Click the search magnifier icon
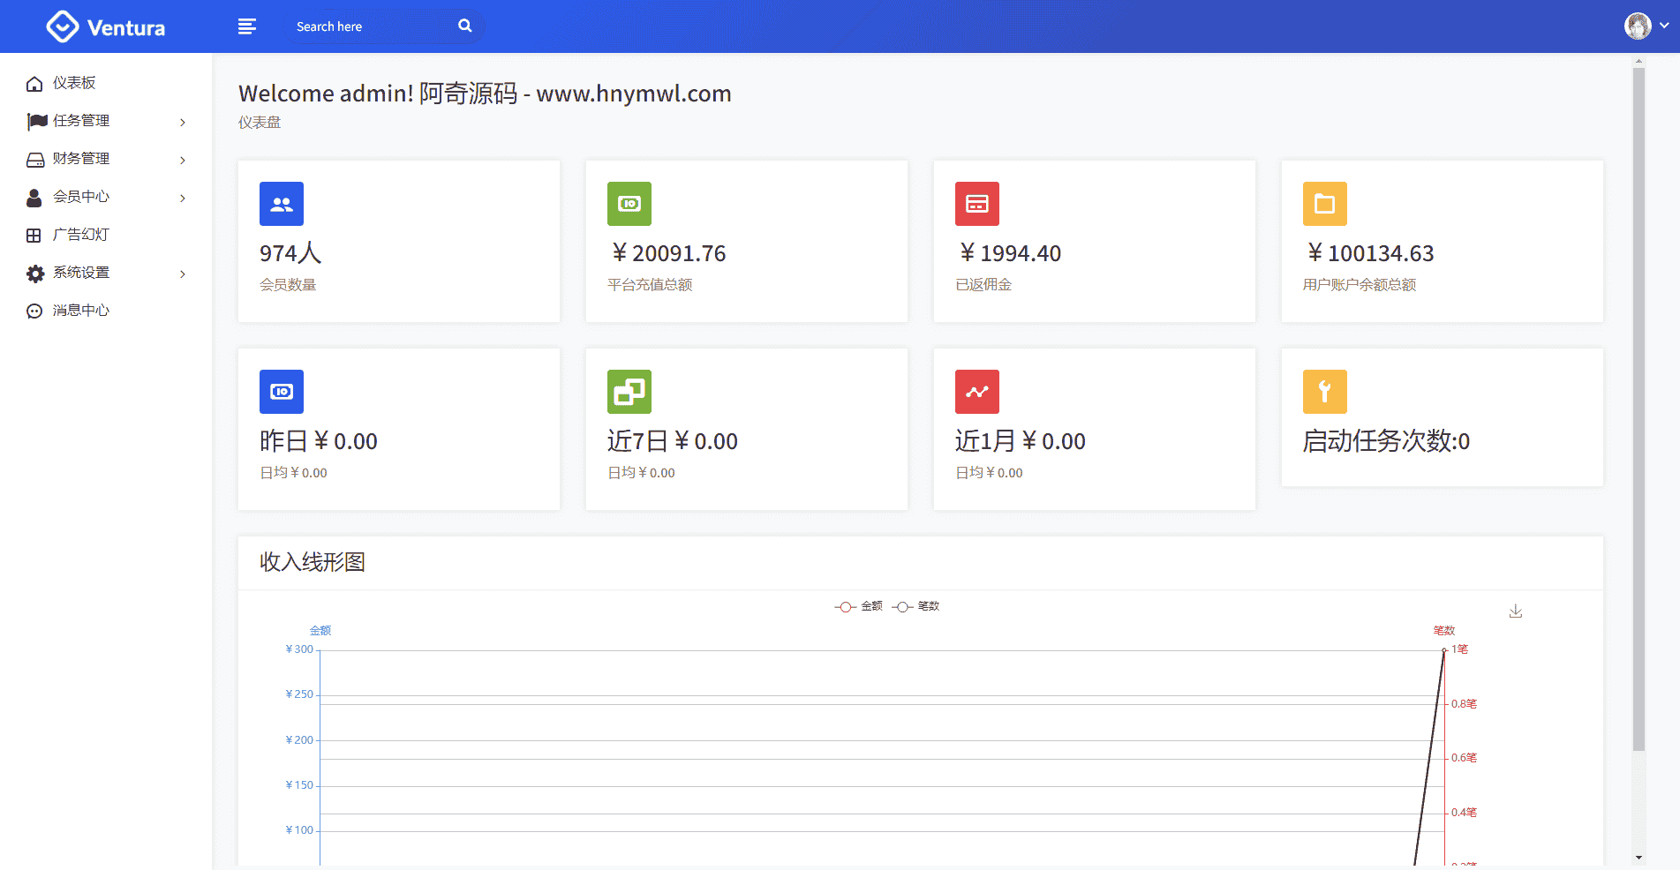1680x870 pixels. point(465,26)
